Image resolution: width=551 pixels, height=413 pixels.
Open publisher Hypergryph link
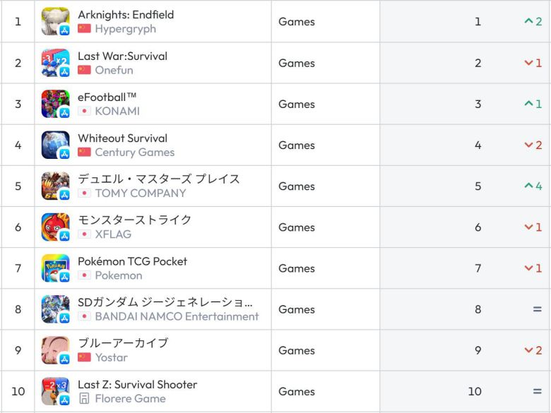125,29
